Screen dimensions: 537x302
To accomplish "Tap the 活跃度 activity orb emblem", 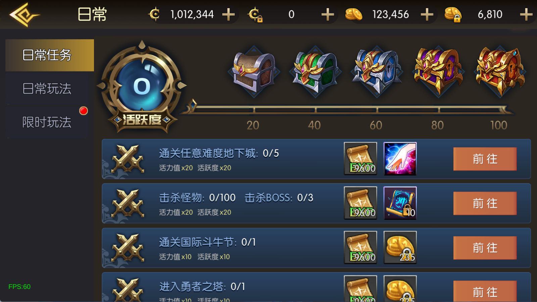I will [x=142, y=87].
